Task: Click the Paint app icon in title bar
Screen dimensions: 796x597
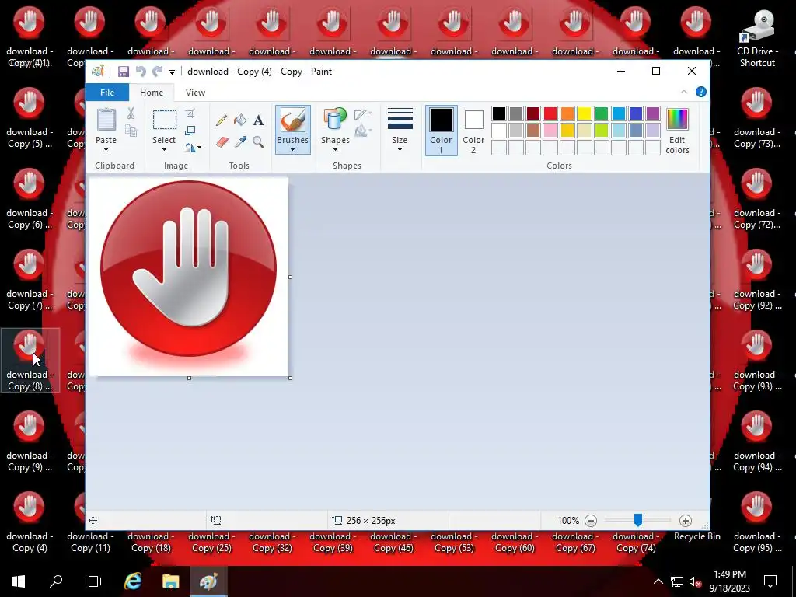Action: click(97, 72)
